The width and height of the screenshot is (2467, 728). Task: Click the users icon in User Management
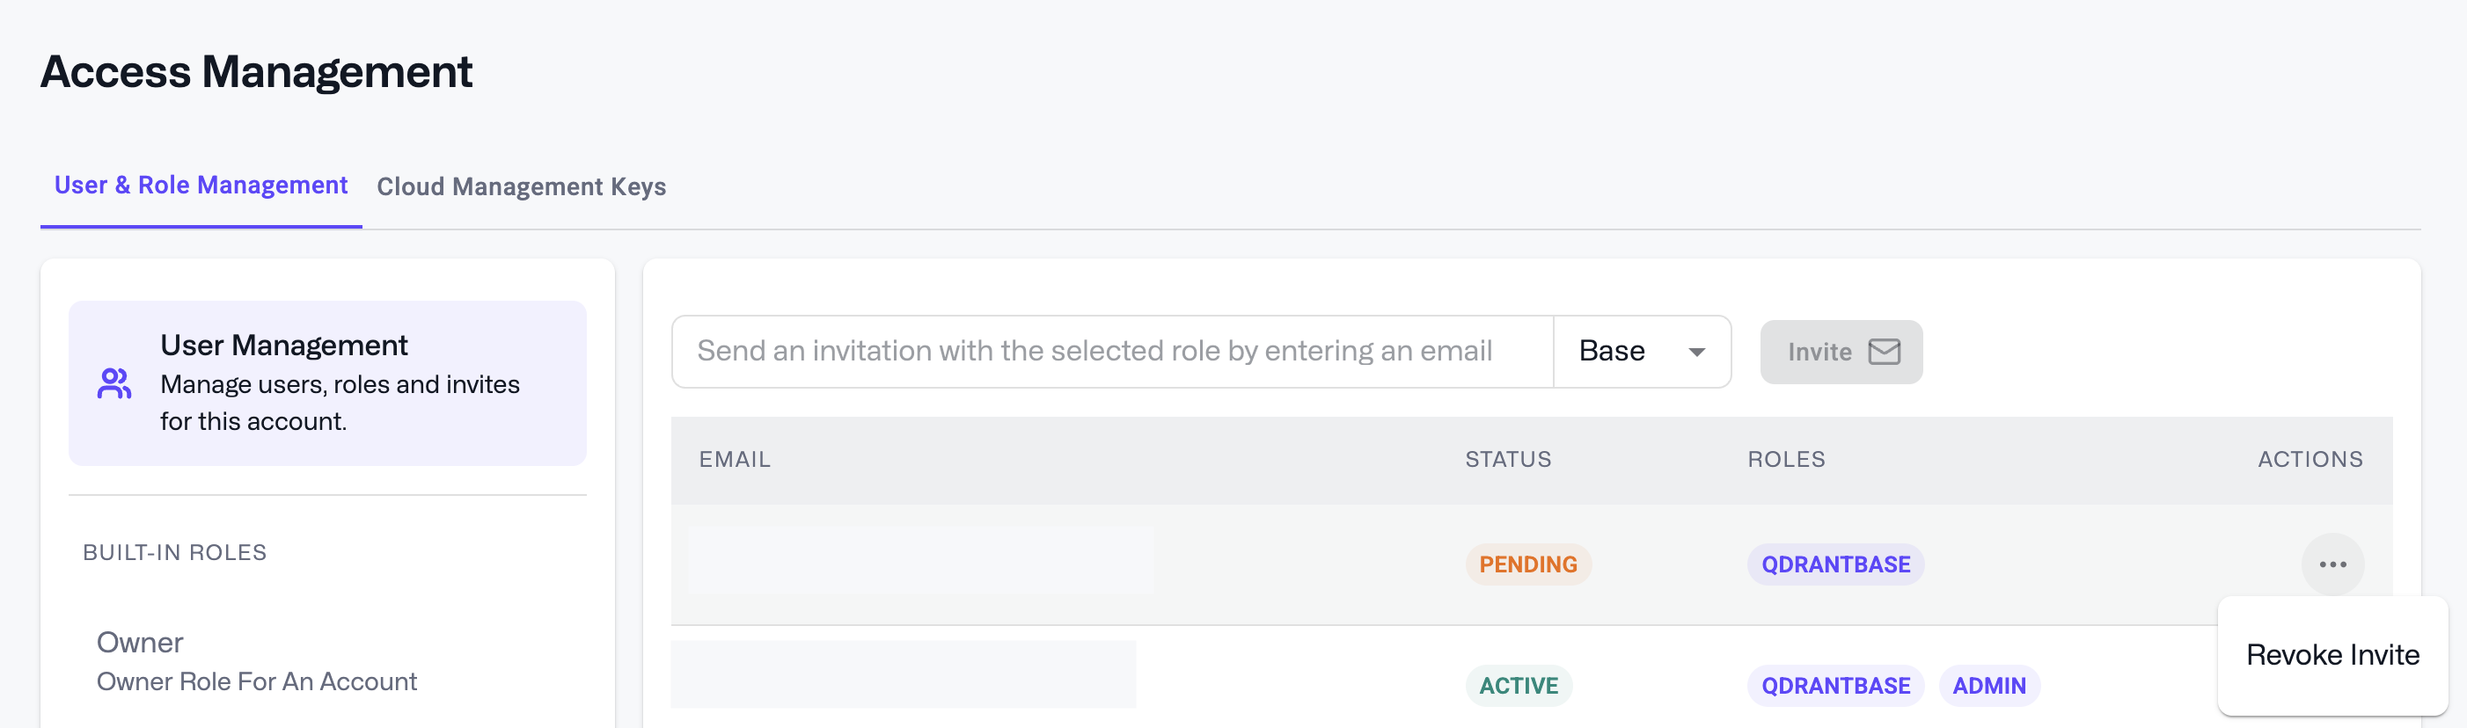click(114, 383)
